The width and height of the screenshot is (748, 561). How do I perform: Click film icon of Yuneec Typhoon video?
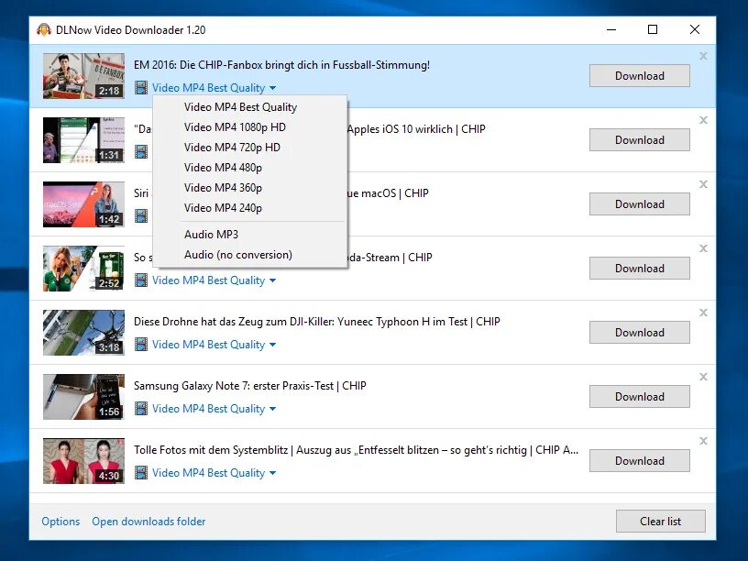(x=141, y=344)
